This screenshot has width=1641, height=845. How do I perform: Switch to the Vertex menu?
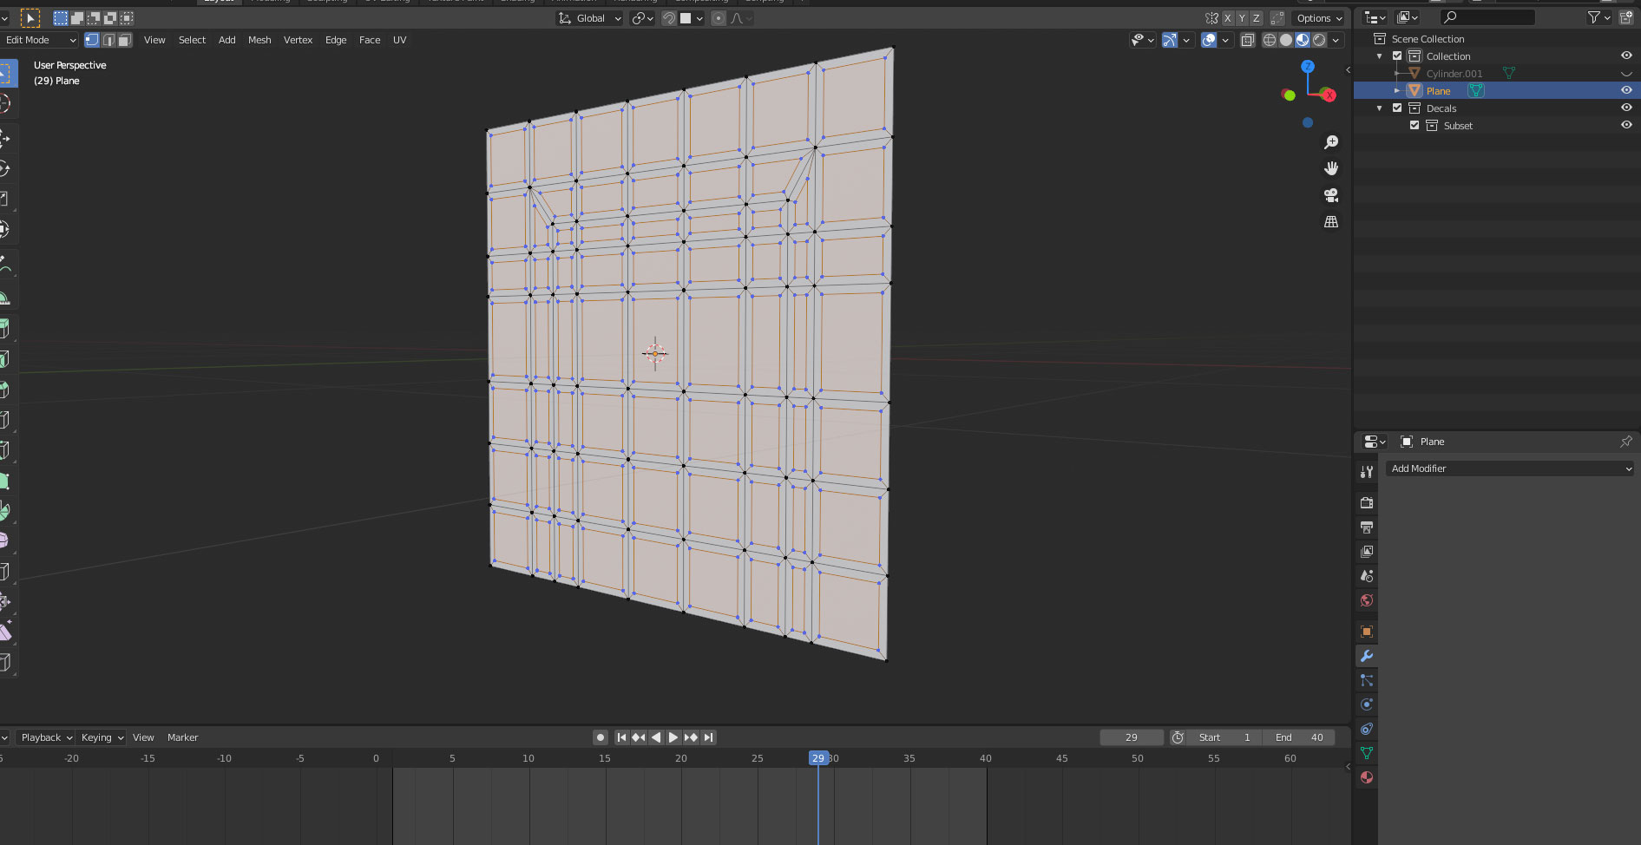coord(299,40)
